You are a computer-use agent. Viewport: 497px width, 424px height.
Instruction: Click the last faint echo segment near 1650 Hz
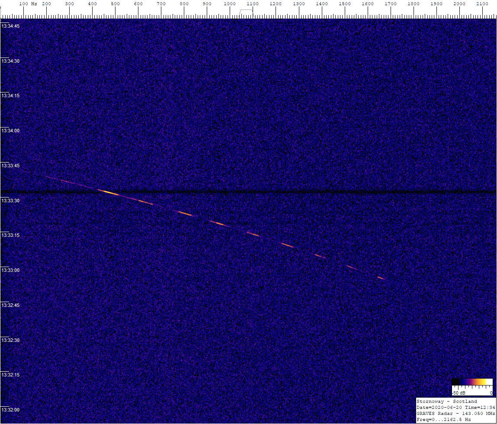(381, 278)
